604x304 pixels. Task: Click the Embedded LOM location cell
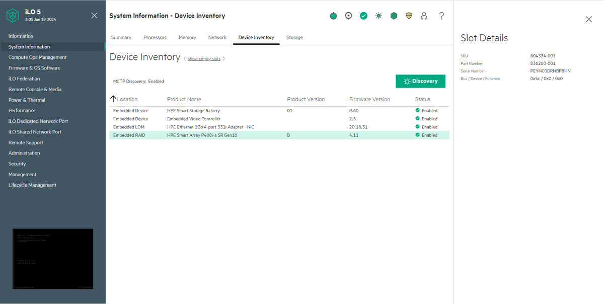[x=129, y=127]
